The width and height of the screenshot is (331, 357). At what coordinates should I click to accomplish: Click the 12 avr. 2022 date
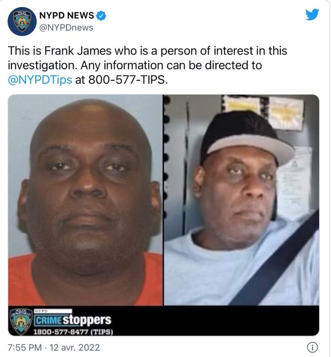click(75, 348)
